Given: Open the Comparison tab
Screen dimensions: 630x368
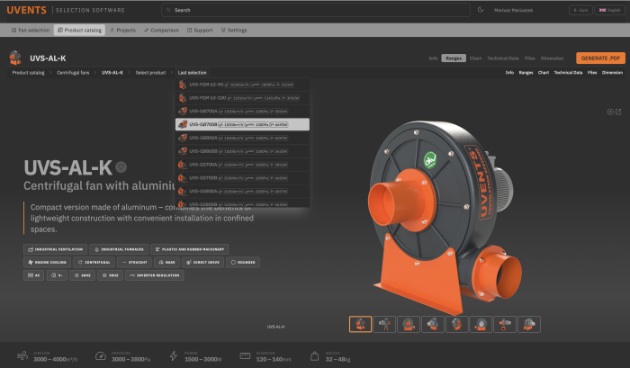Looking at the screenshot, I should [161, 30].
